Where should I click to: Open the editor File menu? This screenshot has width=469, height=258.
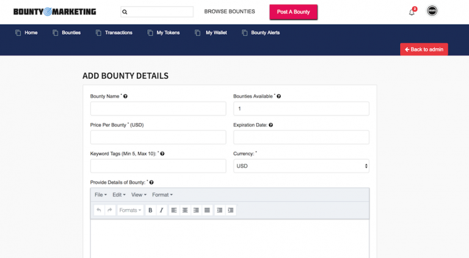point(101,195)
